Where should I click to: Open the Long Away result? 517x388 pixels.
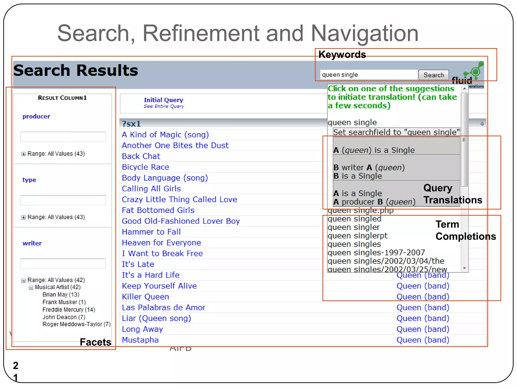142,329
